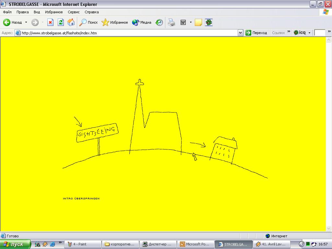Viewport: 332px width, 249px height.
Task: Expand the icq toolbar dropdown arrow
Action: coord(309,33)
